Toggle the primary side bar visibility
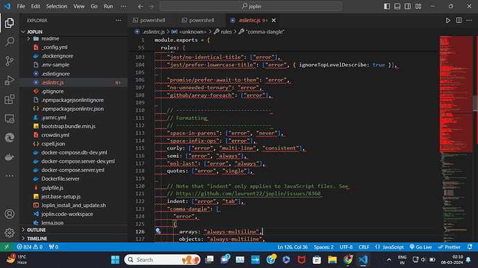478x268 pixels. coord(387,6)
